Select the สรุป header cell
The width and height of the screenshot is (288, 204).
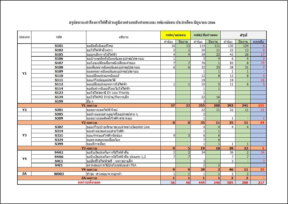[244, 35]
